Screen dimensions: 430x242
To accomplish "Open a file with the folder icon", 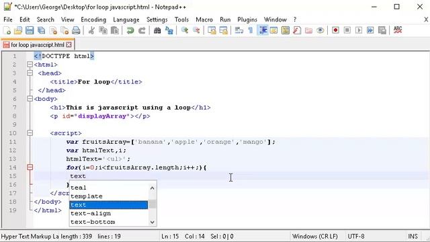I will coord(18,30).
